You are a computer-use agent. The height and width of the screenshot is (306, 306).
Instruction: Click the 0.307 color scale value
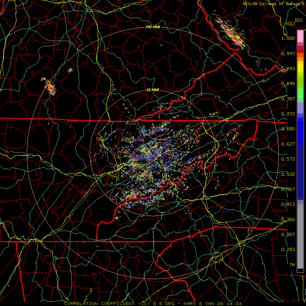tap(288, 235)
